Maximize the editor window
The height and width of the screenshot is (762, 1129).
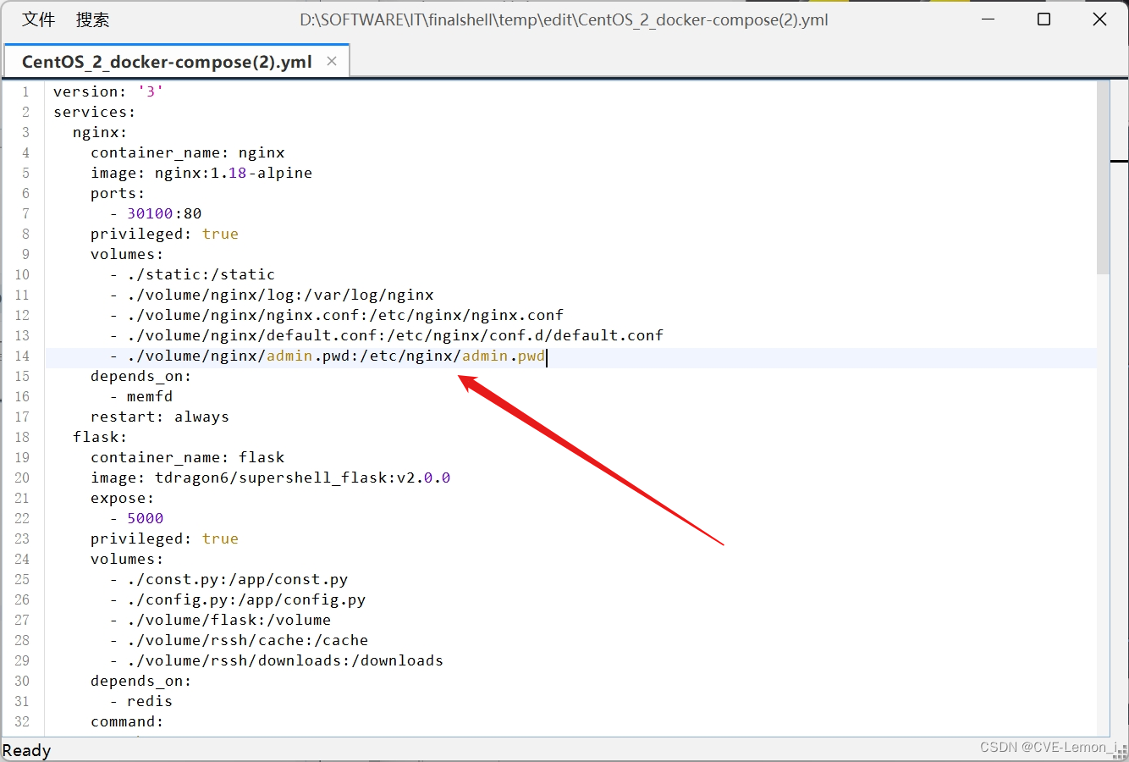click(x=1044, y=19)
